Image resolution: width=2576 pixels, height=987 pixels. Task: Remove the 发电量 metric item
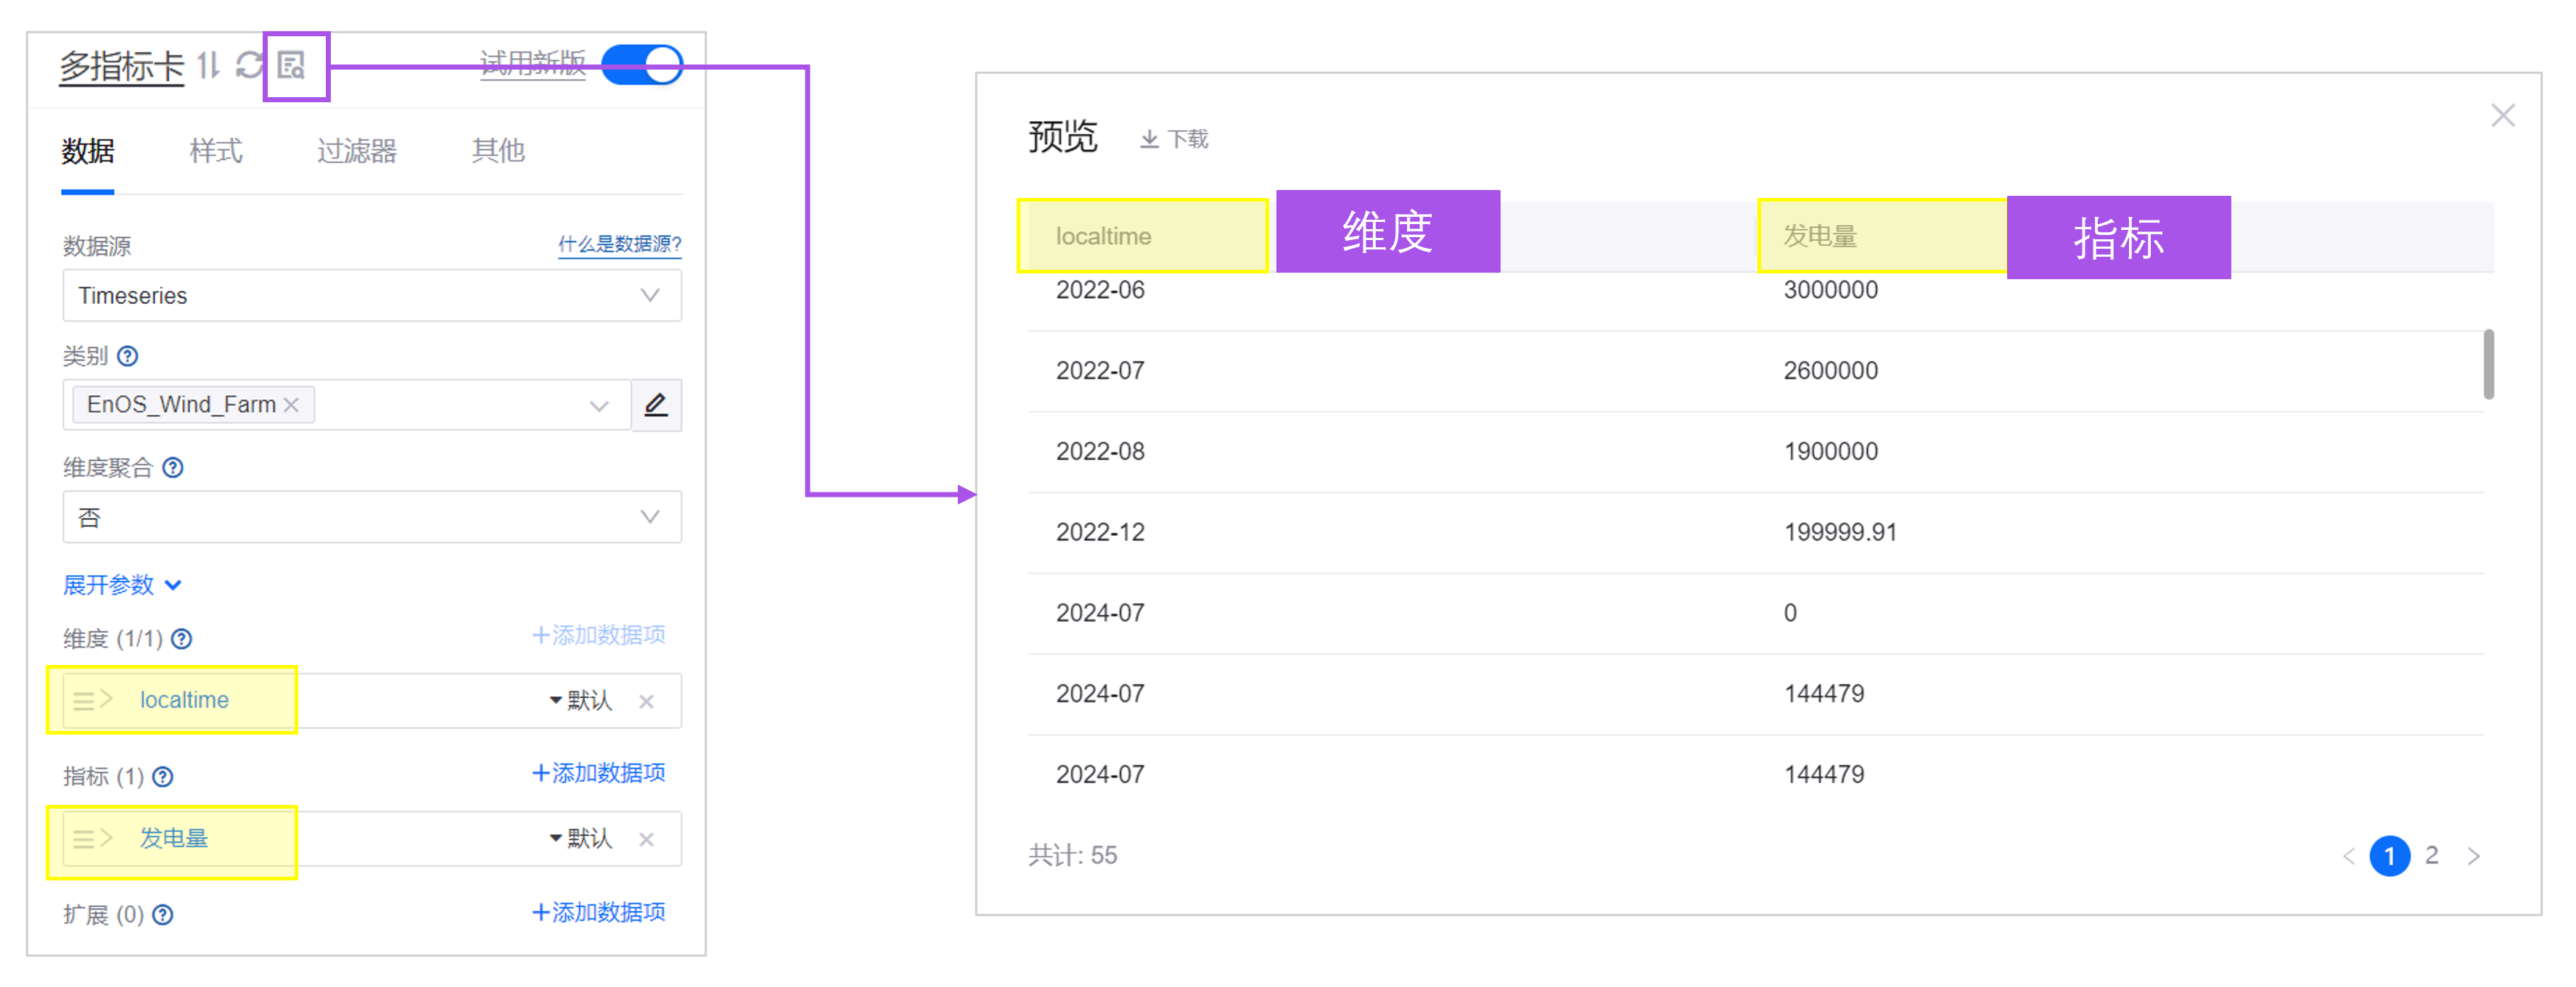click(x=647, y=839)
